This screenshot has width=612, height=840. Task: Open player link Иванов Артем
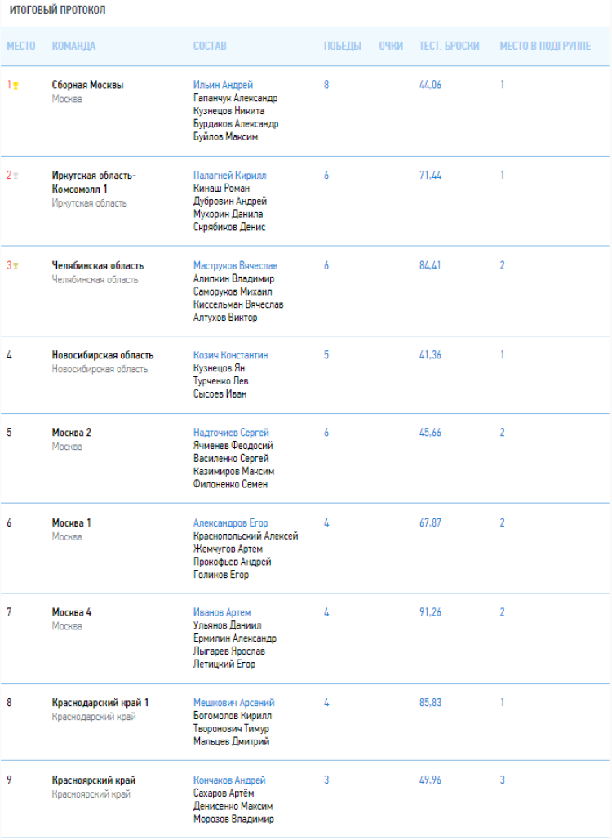click(x=222, y=612)
